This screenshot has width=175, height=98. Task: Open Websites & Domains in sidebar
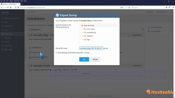pos(11,18)
